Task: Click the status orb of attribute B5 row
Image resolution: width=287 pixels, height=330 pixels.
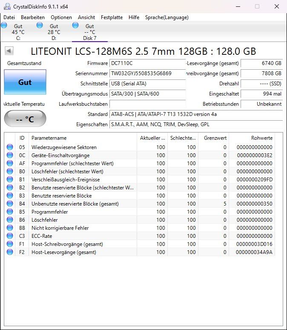Action: (10, 212)
